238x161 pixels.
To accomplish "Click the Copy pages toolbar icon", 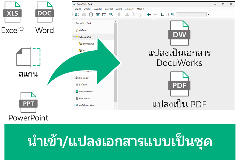I will coord(133,15).
